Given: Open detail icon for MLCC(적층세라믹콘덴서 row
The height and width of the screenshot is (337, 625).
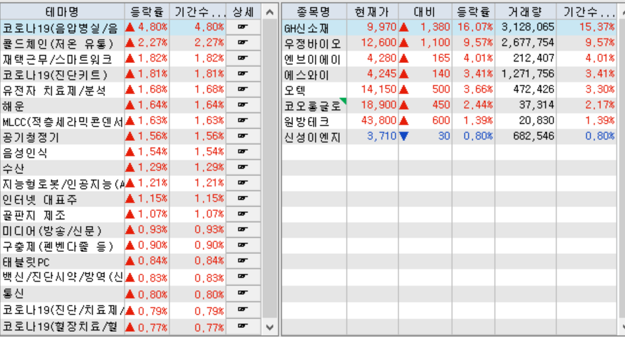Looking at the screenshot, I should coord(243,120).
